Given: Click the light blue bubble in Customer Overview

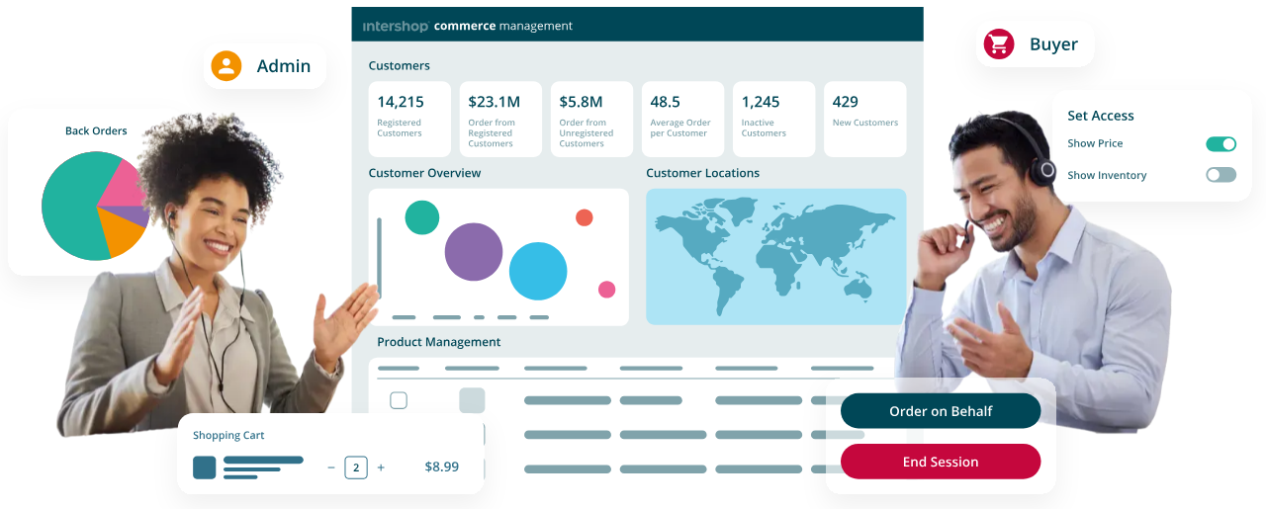Looking at the screenshot, I should click(x=538, y=271).
